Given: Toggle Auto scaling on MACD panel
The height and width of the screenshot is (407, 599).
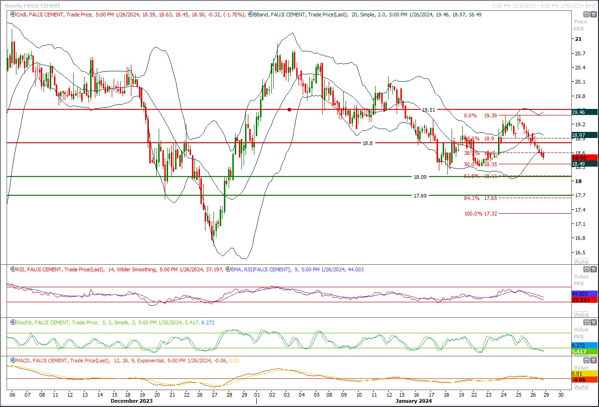Looking at the screenshot, I should 581,386.
